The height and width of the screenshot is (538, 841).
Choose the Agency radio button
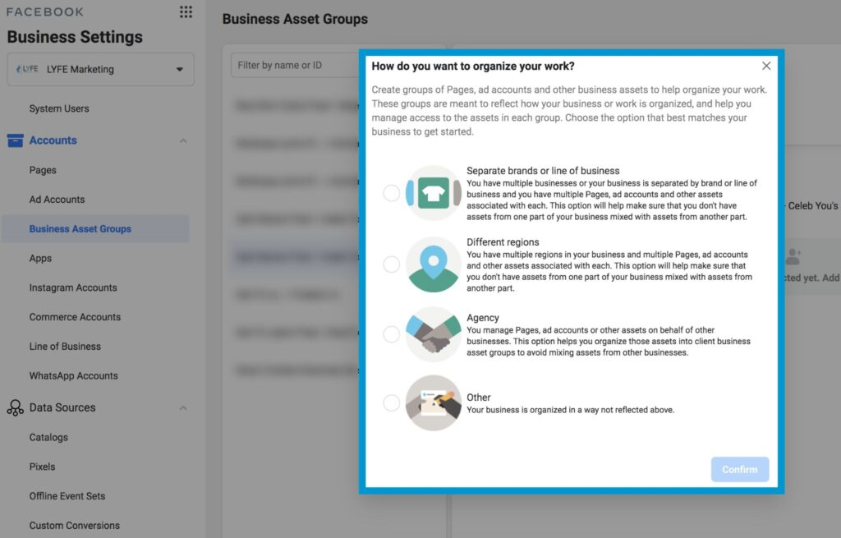tap(392, 334)
